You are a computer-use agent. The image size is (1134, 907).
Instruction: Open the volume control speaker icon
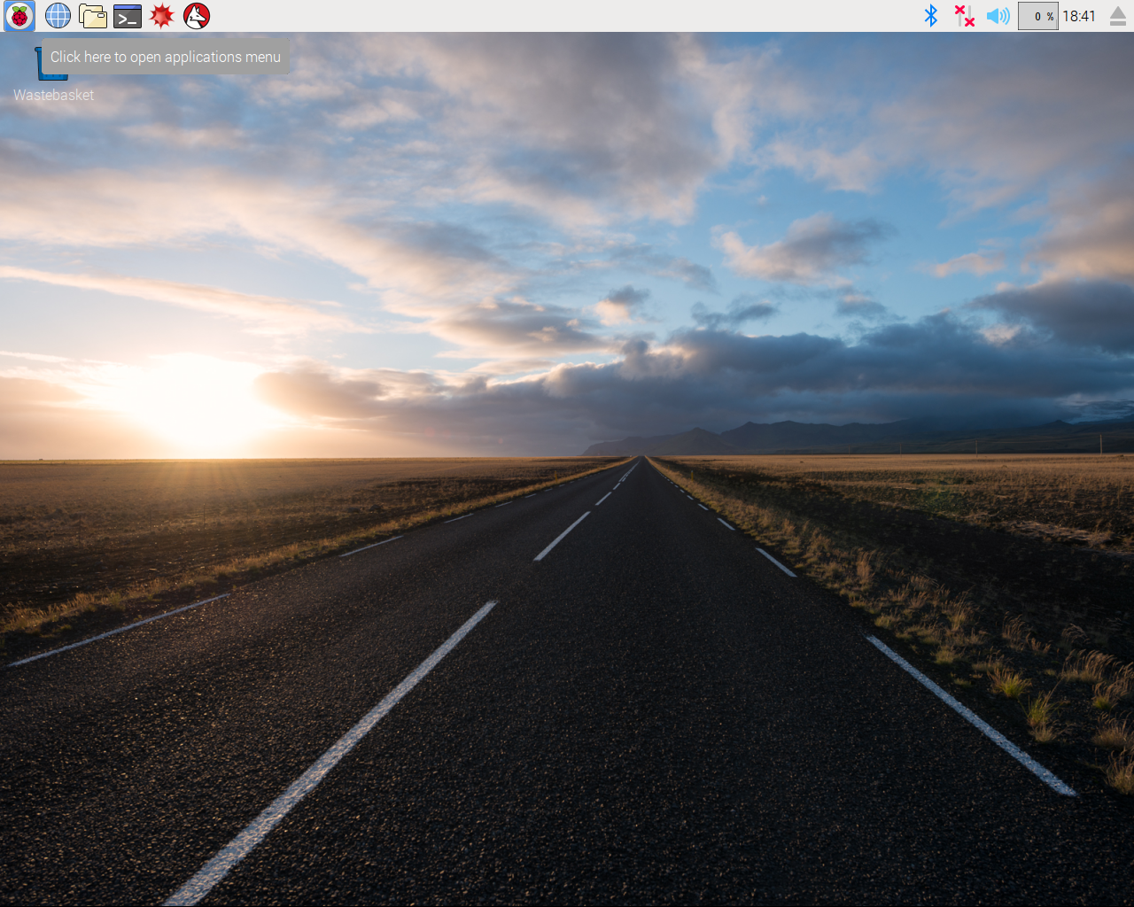point(998,16)
